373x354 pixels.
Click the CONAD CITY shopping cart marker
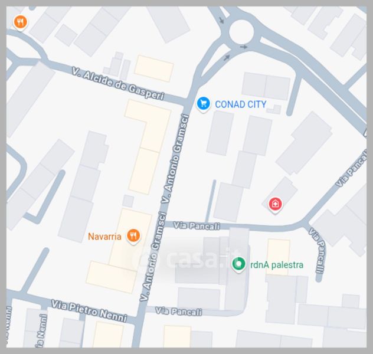click(203, 104)
